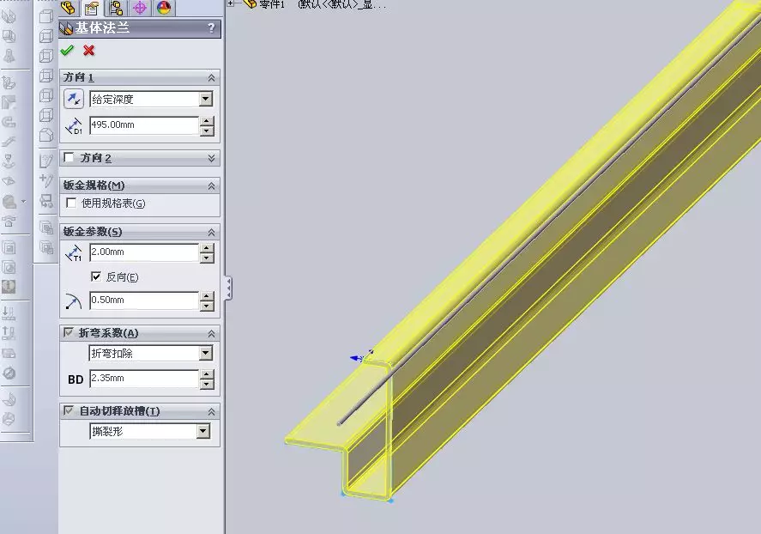The width and height of the screenshot is (761, 534).
Task: Open help for the 基体法兰 panel
Action: click(x=211, y=28)
